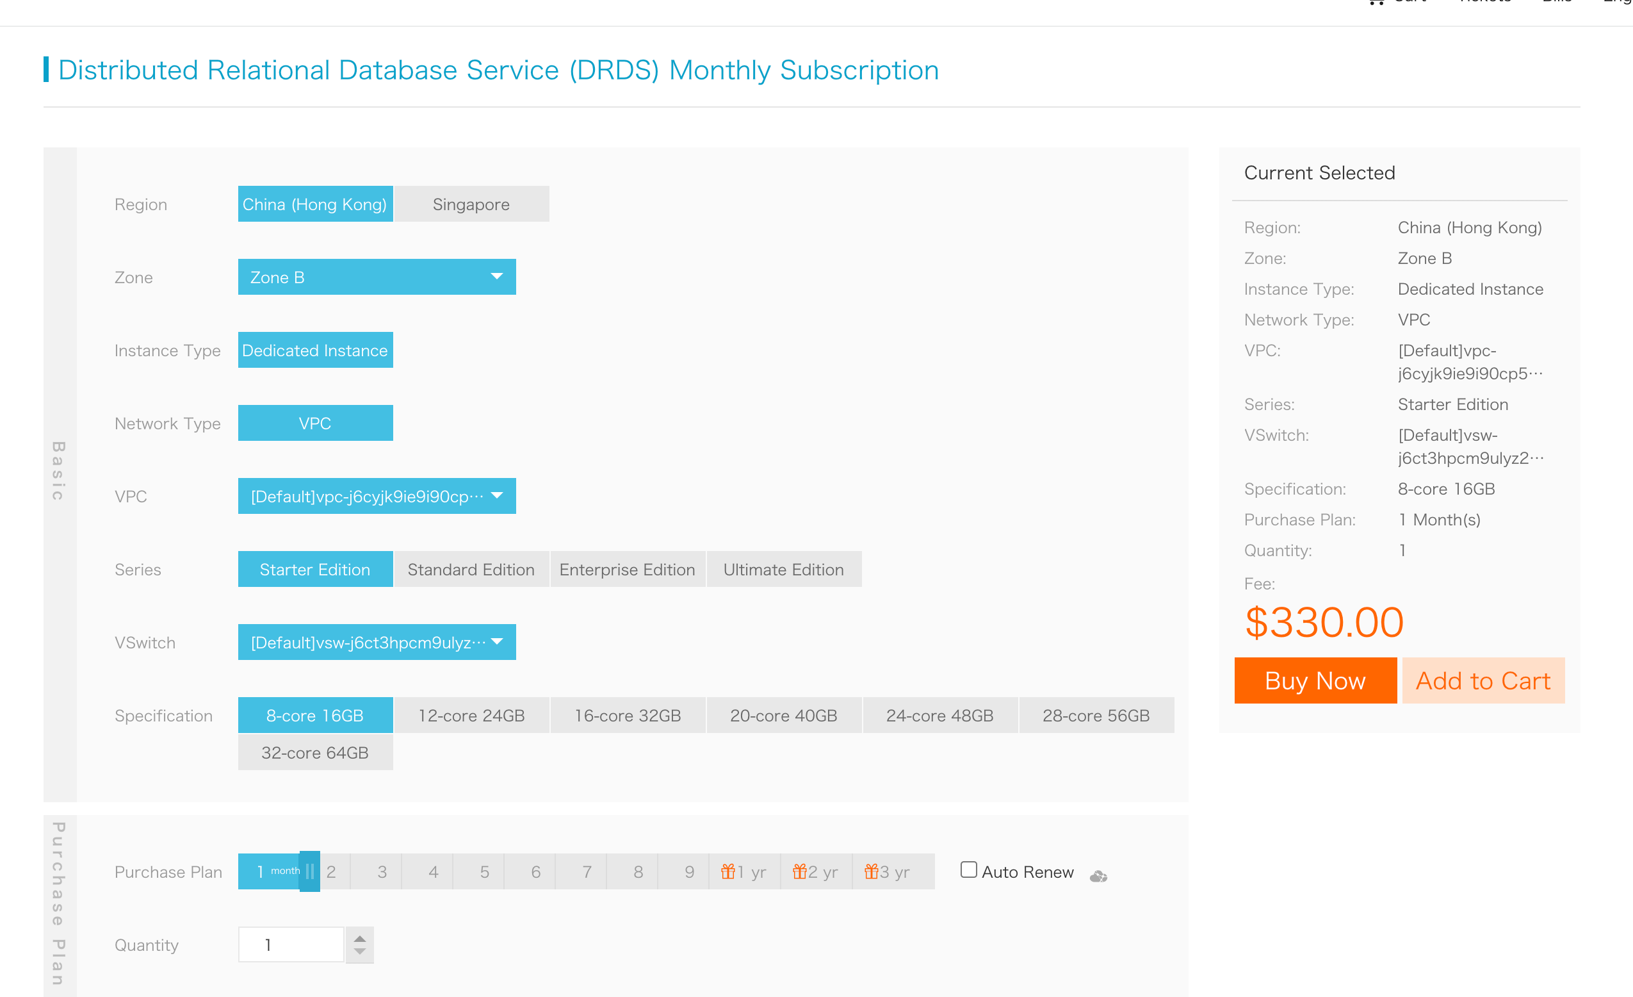
Task: Click inside the Quantity input field
Action: pos(290,944)
